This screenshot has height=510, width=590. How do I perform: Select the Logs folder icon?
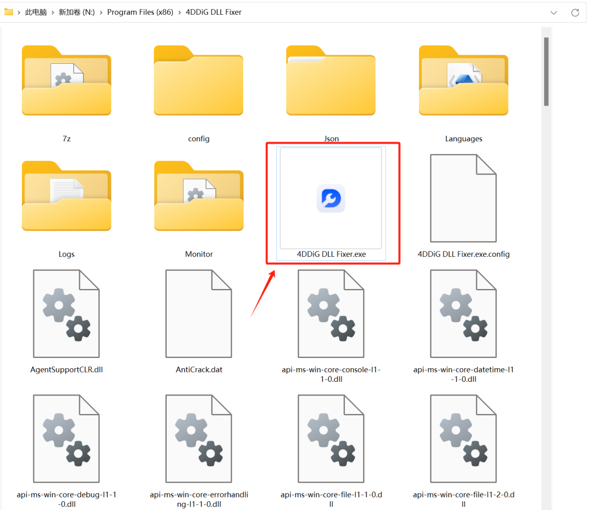[x=66, y=195]
